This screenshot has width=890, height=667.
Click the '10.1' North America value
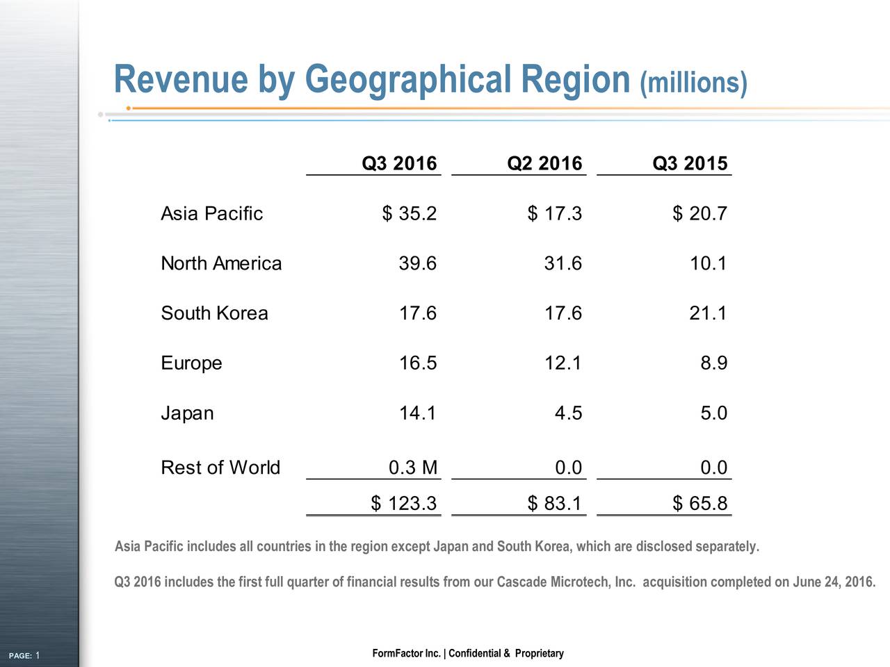(x=709, y=263)
